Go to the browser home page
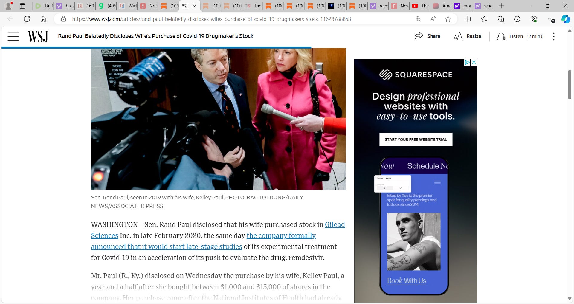The height and width of the screenshot is (304, 574). tap(43, 19)
